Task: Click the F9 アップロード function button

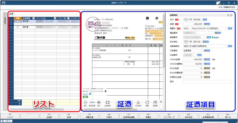Action: (x=169, y=116)
